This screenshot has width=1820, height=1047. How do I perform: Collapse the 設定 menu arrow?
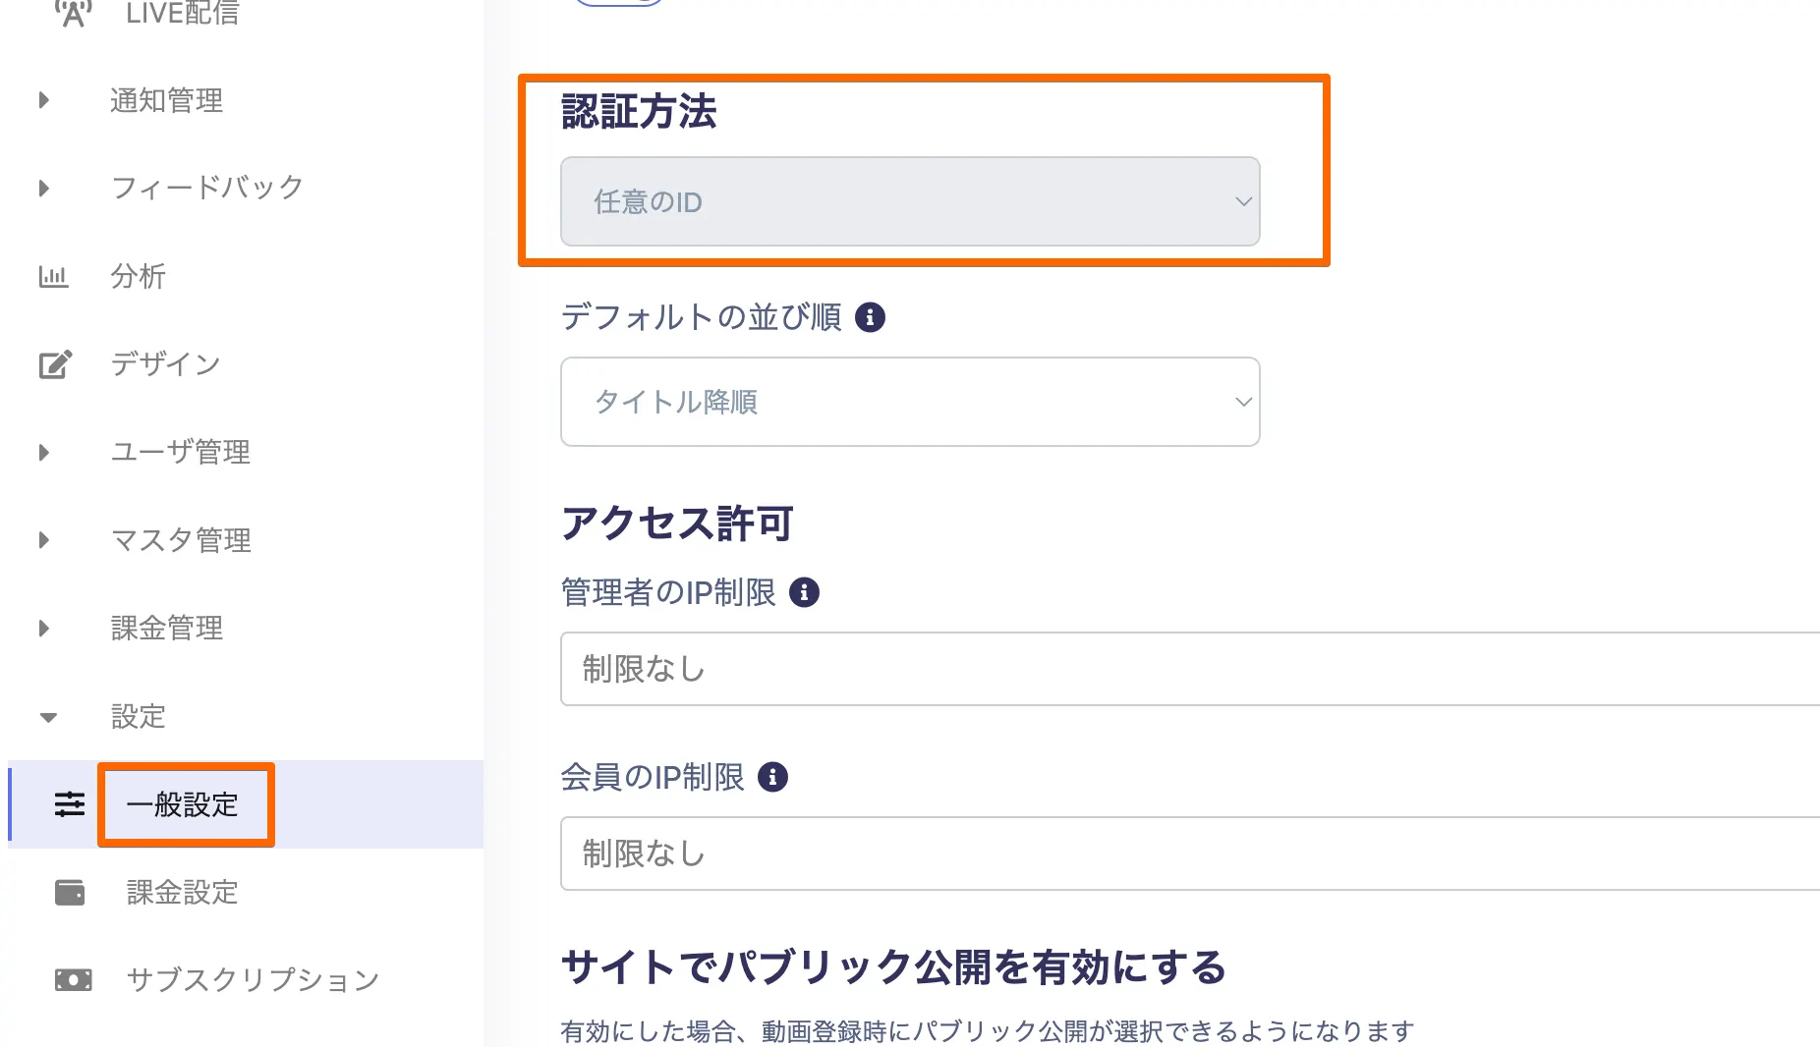[x=48, y=717]
